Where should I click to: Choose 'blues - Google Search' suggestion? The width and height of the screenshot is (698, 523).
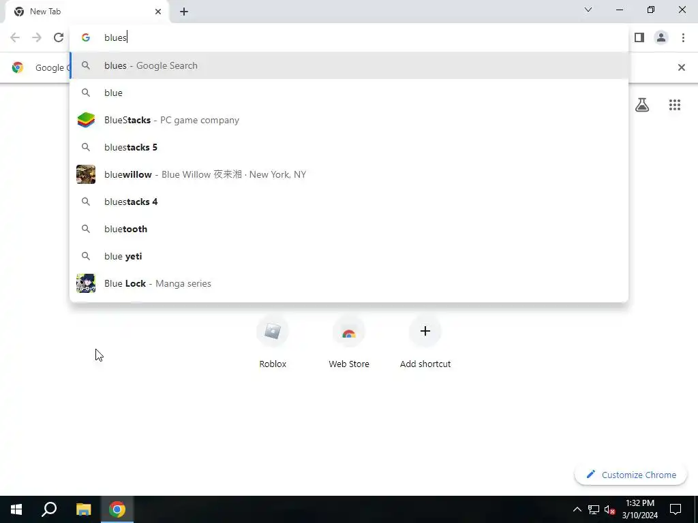pos(349,65)
